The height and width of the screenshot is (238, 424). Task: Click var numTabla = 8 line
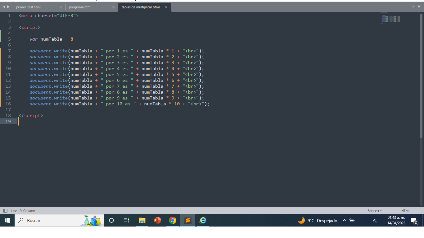[x=52, y=39]
